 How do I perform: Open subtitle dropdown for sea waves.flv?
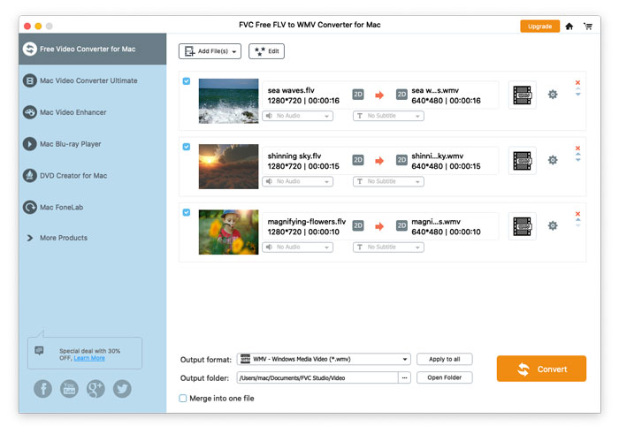[x=388, y=116]
